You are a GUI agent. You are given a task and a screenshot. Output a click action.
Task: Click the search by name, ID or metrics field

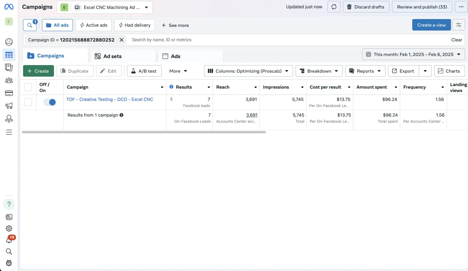coord(289,40)
